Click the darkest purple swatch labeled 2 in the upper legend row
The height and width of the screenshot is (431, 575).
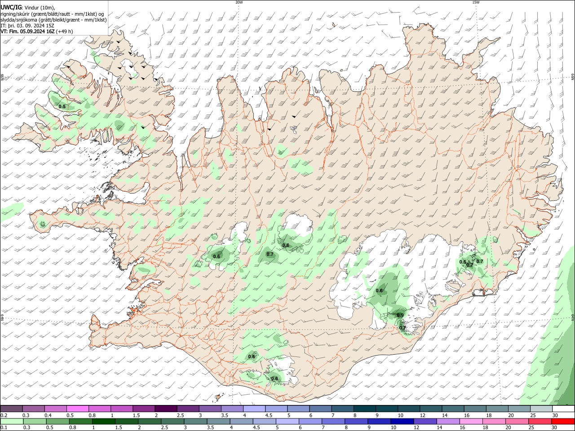click(x=166, y=409)
